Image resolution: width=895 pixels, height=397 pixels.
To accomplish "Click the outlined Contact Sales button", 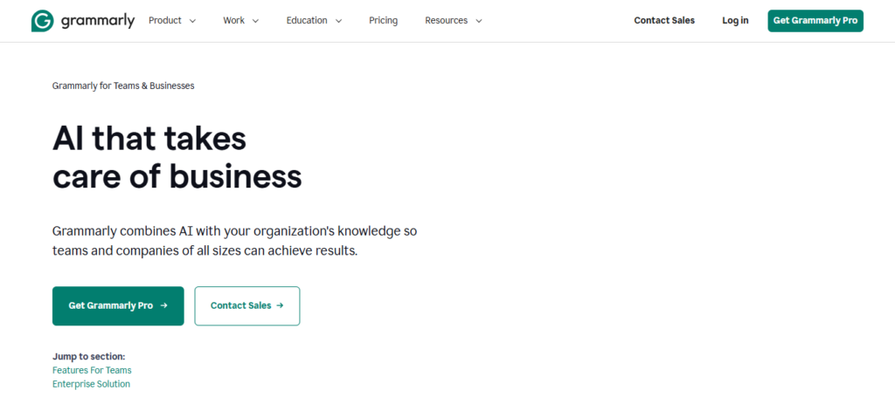I will [247, 306].
